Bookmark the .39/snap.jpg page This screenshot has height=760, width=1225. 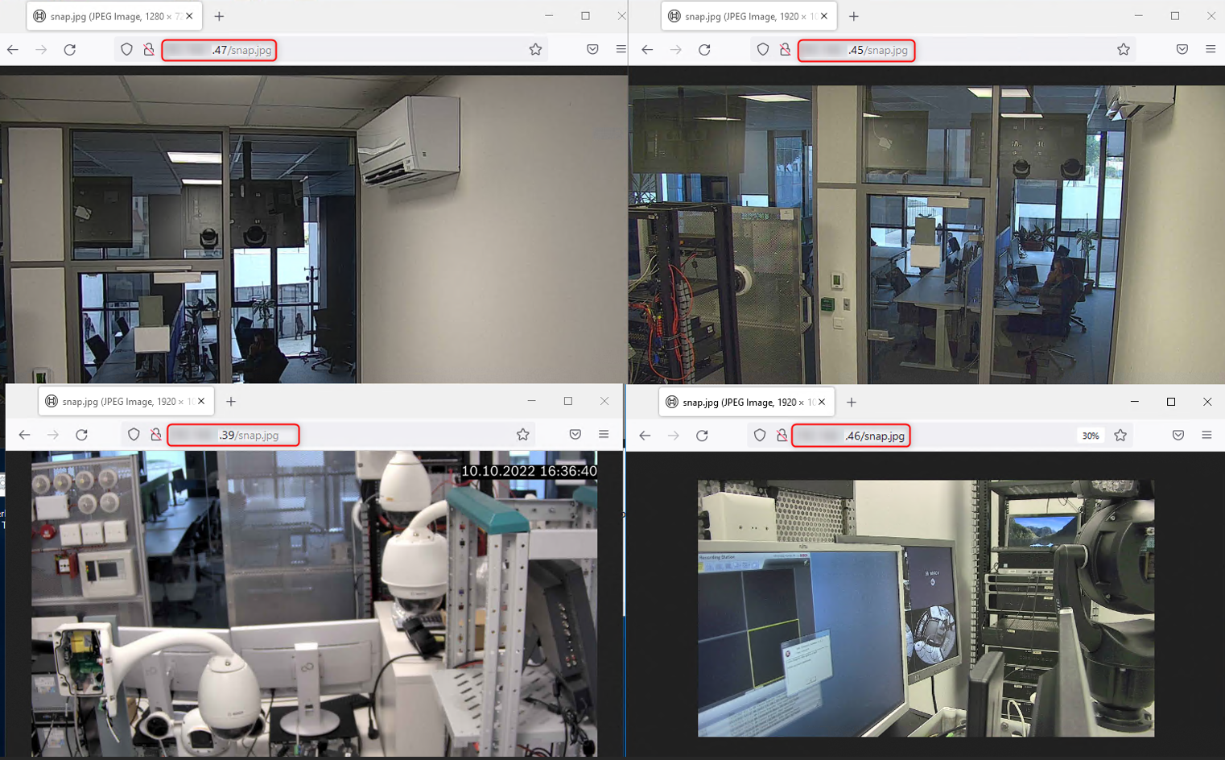coord(523,435)
